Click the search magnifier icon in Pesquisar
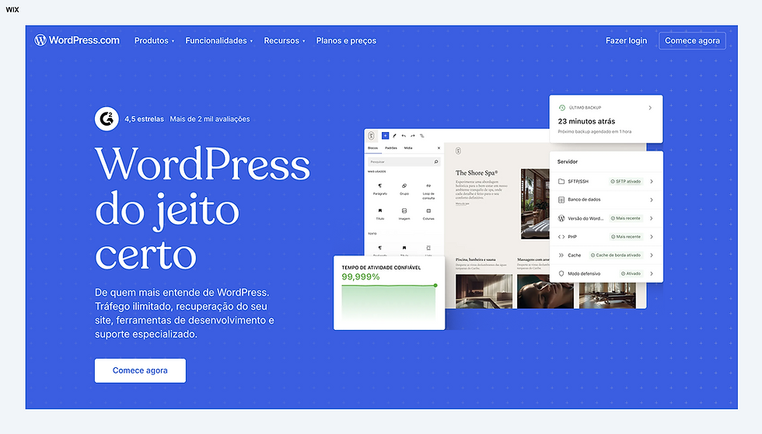The width and height of the screenshot is (762, 434). coord(436,161)
